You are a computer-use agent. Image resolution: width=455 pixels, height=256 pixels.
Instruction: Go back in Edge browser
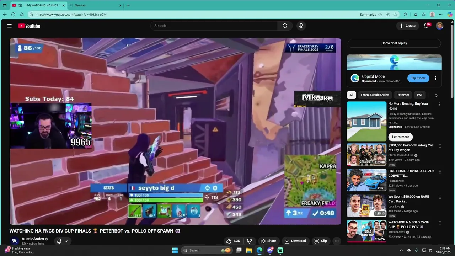coord(5,15)
